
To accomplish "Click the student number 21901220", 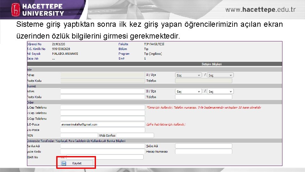I will tap(58, 44).
